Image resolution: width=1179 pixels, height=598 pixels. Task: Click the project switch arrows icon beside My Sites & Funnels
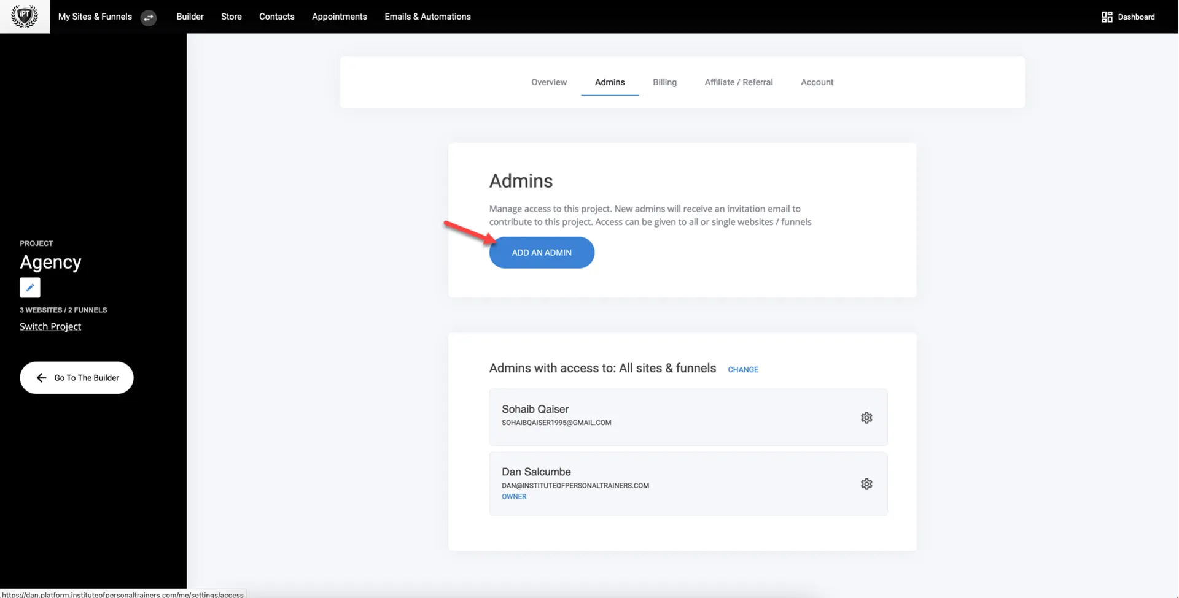[x=148, y=18]
